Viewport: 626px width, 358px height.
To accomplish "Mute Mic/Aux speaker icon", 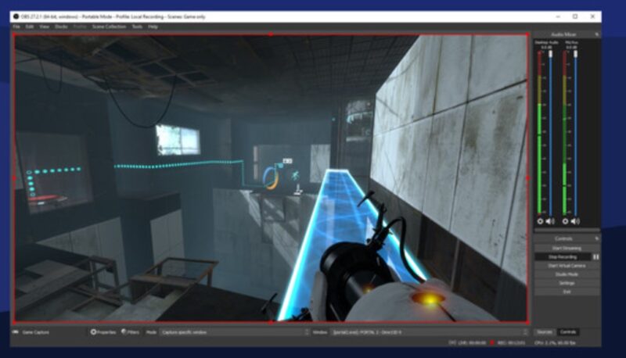I will pyautogui.click(x=575, y=221).
